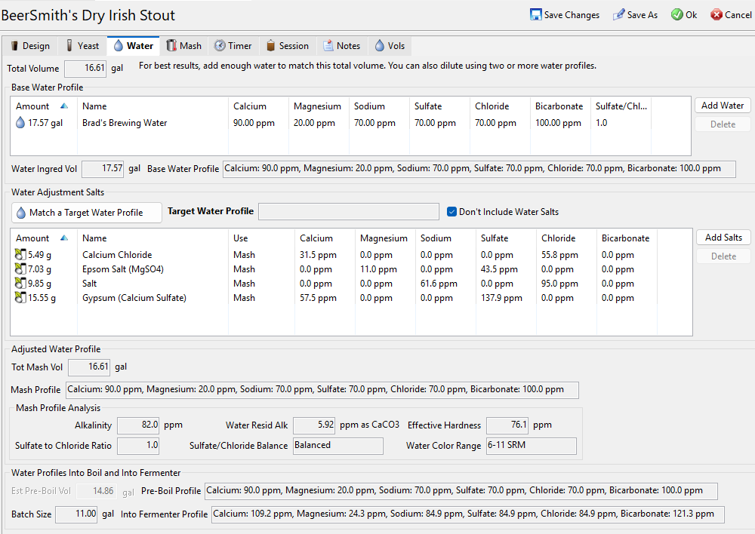The image size is (755, 534).
Task: Click the Water Ingred Vol field
Action: [103, 169]
